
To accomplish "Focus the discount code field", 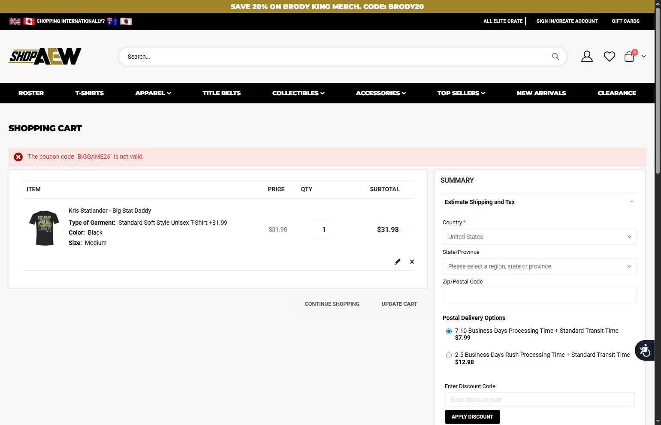I will tap(540, 400).
